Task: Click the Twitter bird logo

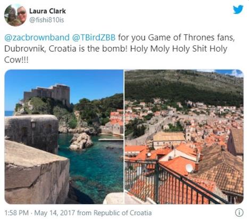Action: pos(238,9)
